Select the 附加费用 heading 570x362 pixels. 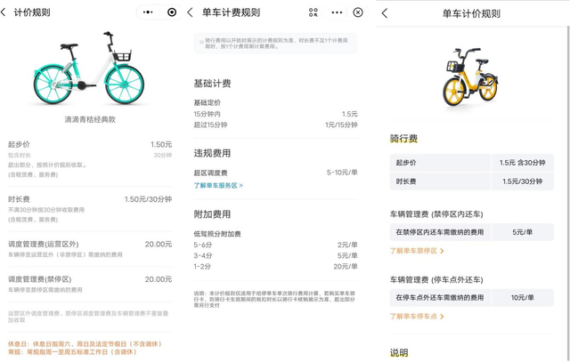point(212,214)
